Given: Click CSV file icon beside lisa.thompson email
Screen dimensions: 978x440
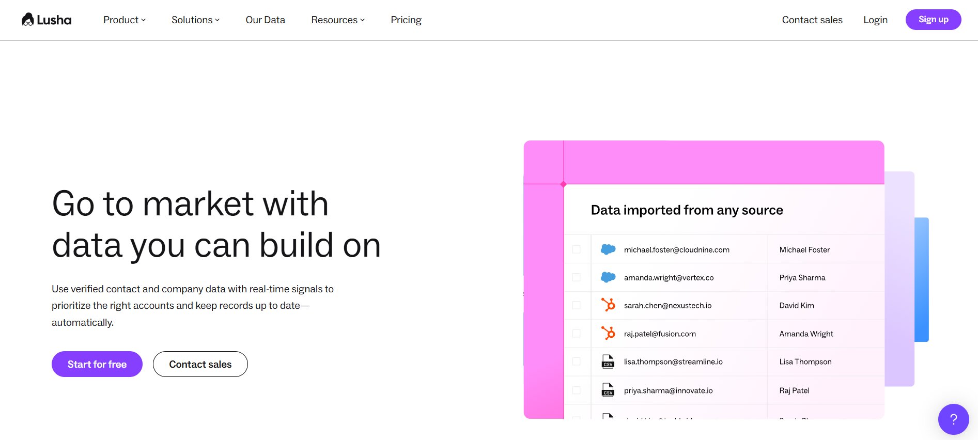Looking at the screenshot, I should coord(608,362).
